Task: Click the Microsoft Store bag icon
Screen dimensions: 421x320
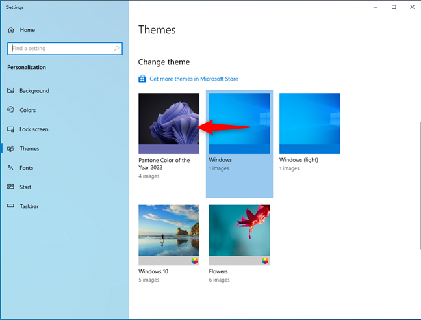Action: coord(142,79)
